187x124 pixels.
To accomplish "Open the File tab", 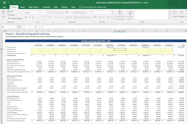I will 4,7.
